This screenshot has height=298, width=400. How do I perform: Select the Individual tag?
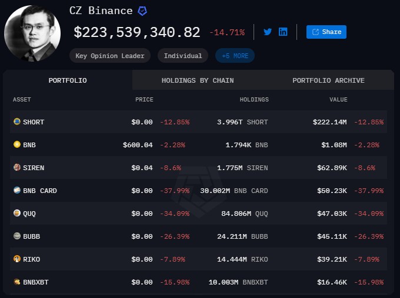click(183, 56)
